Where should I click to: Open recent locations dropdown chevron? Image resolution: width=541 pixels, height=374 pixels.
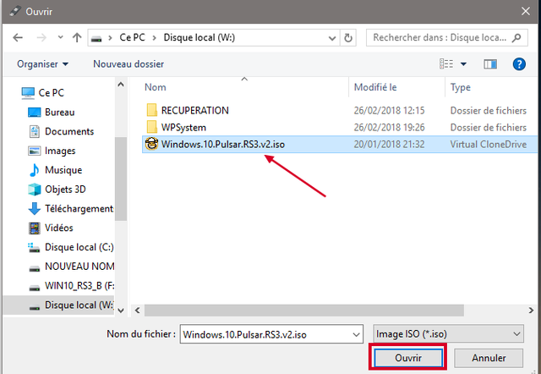(60, 37)
